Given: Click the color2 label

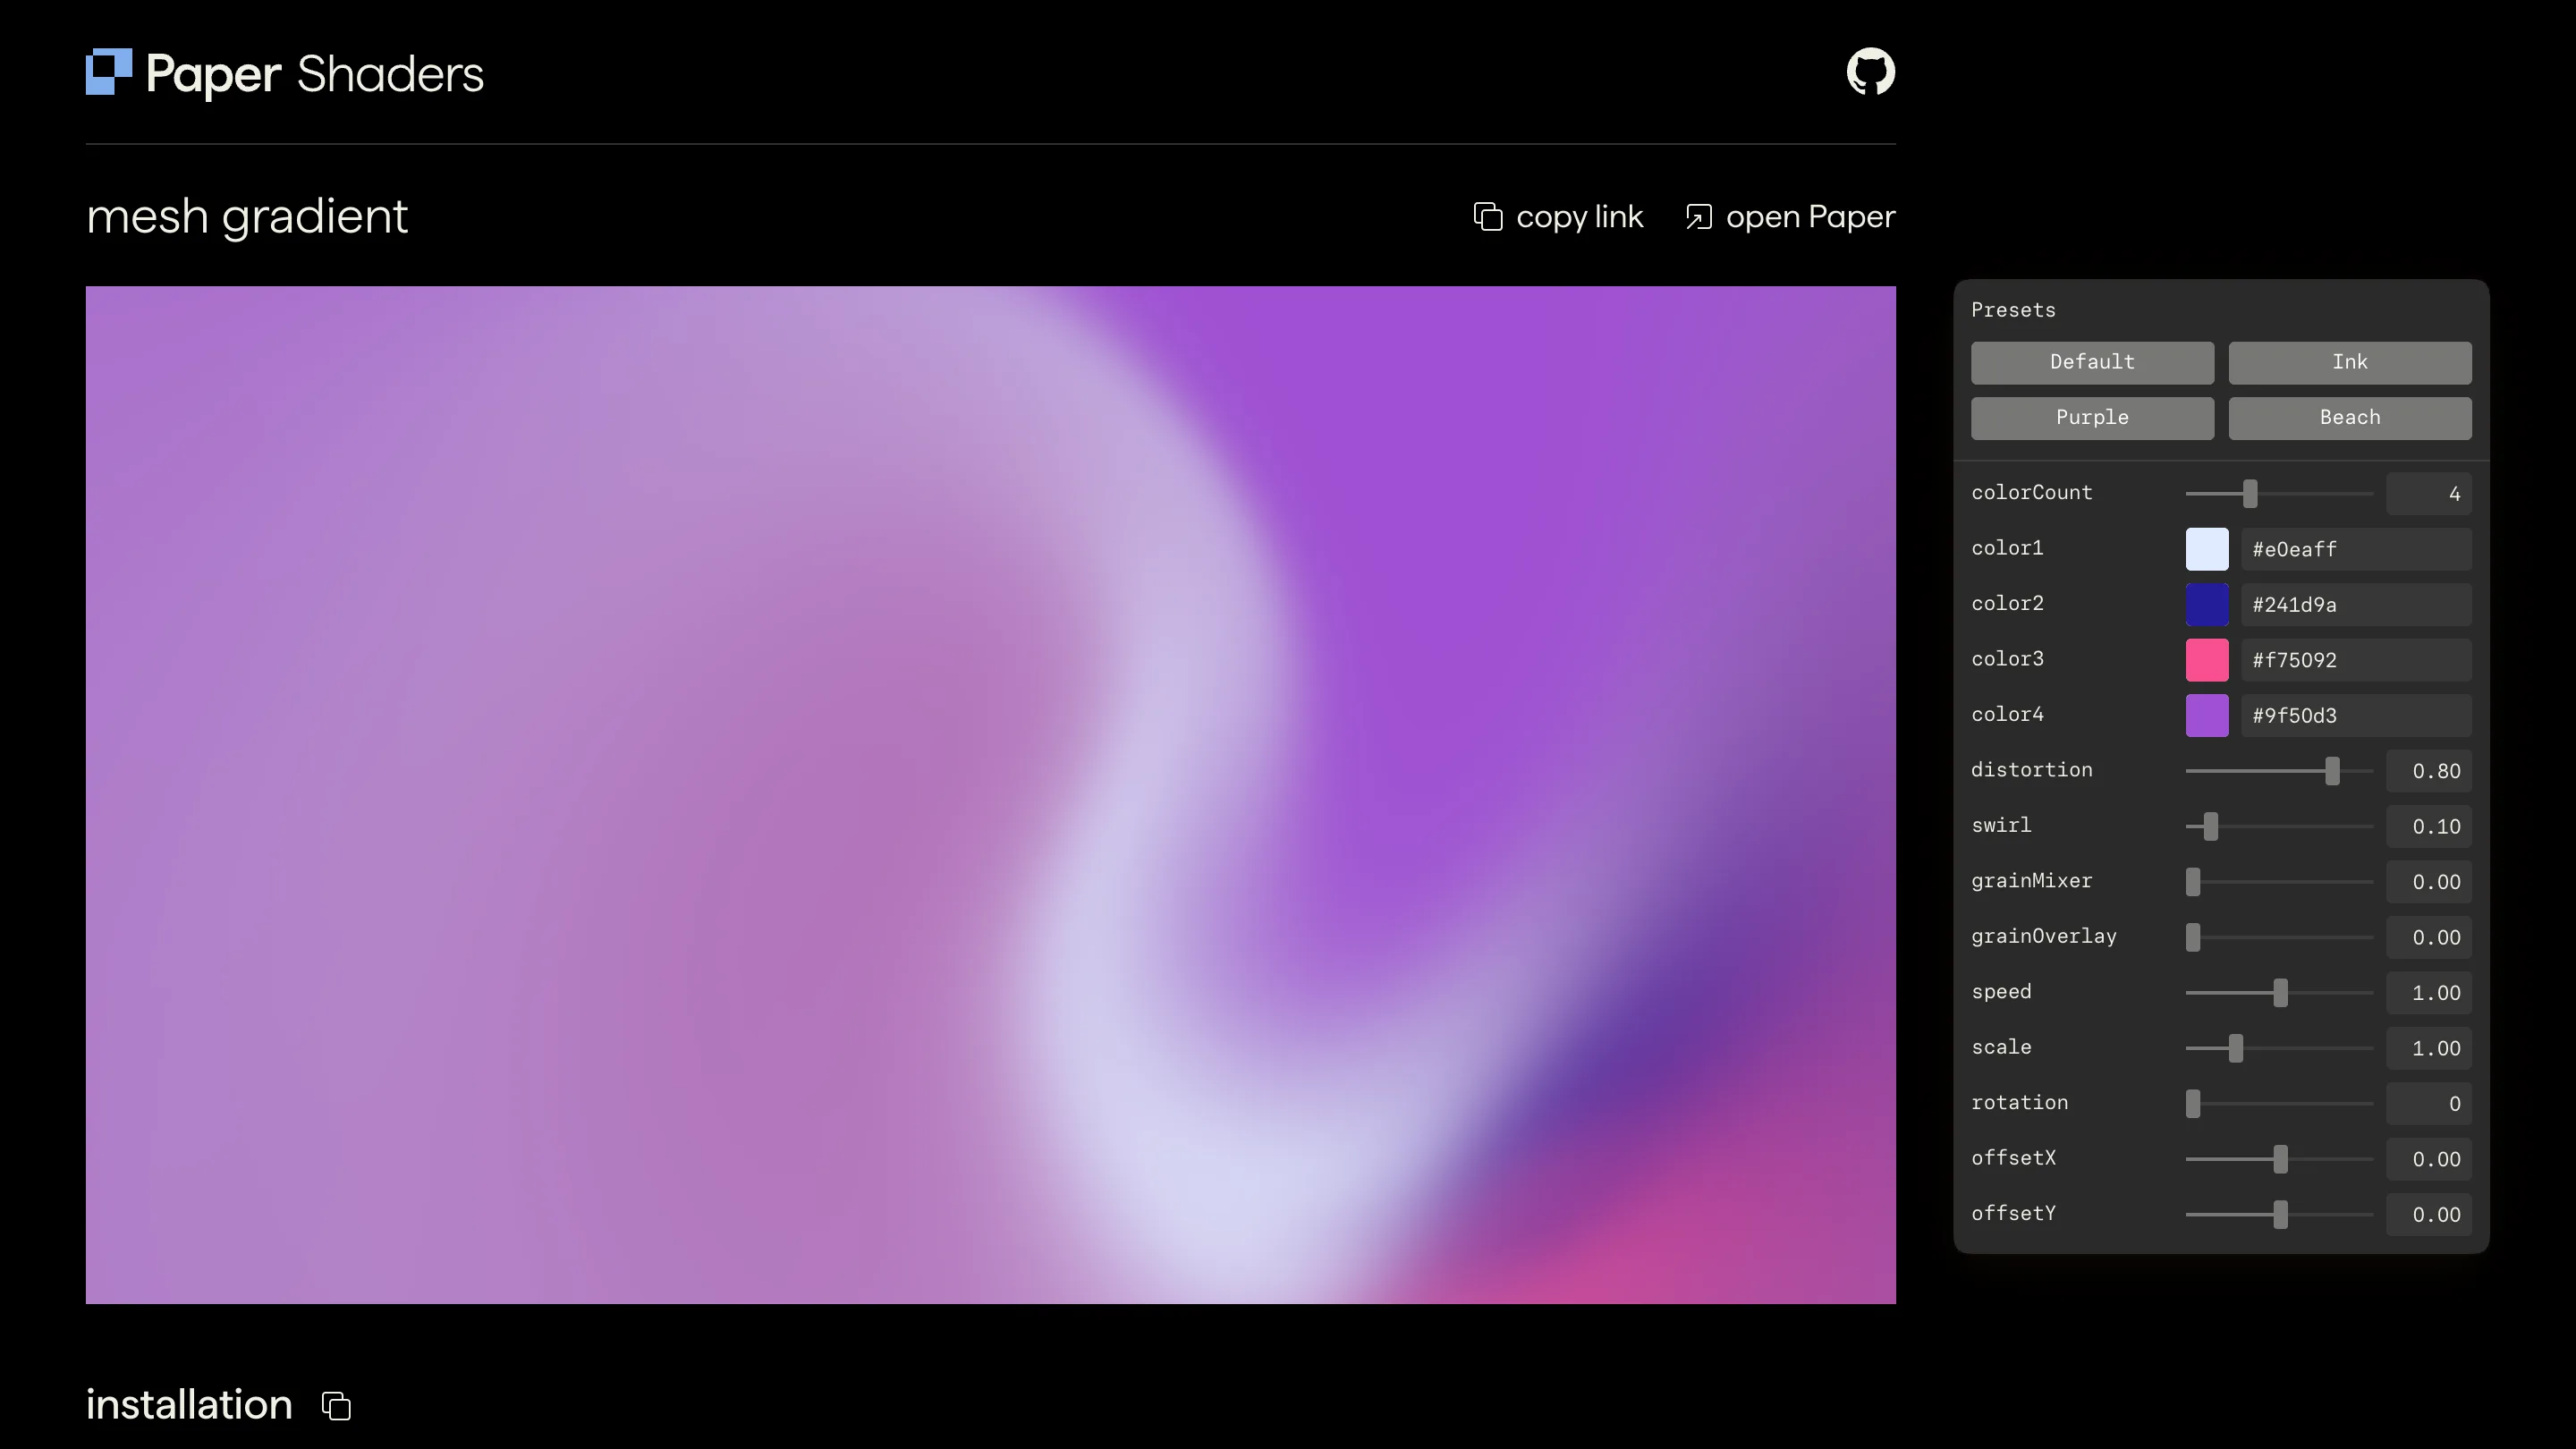Looking at the screenshot, I should (2007, 603).
